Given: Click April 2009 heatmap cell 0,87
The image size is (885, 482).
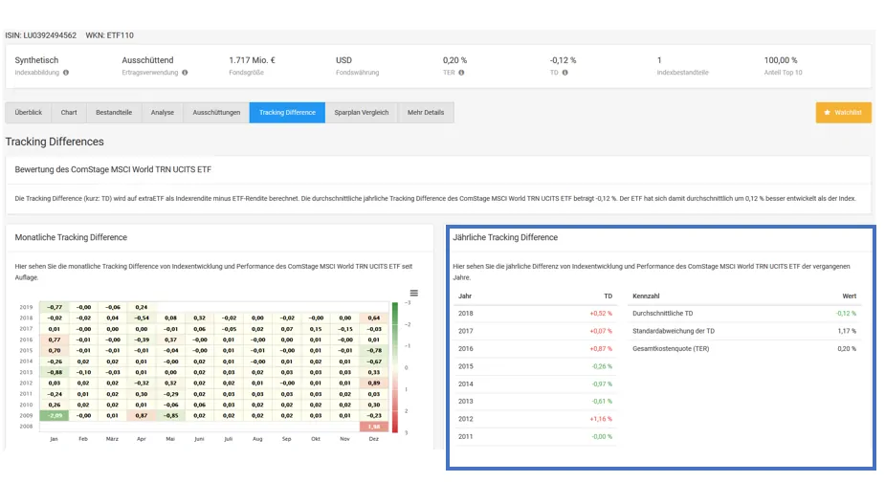Looking at the screenshot, I should tap(141, 415).
